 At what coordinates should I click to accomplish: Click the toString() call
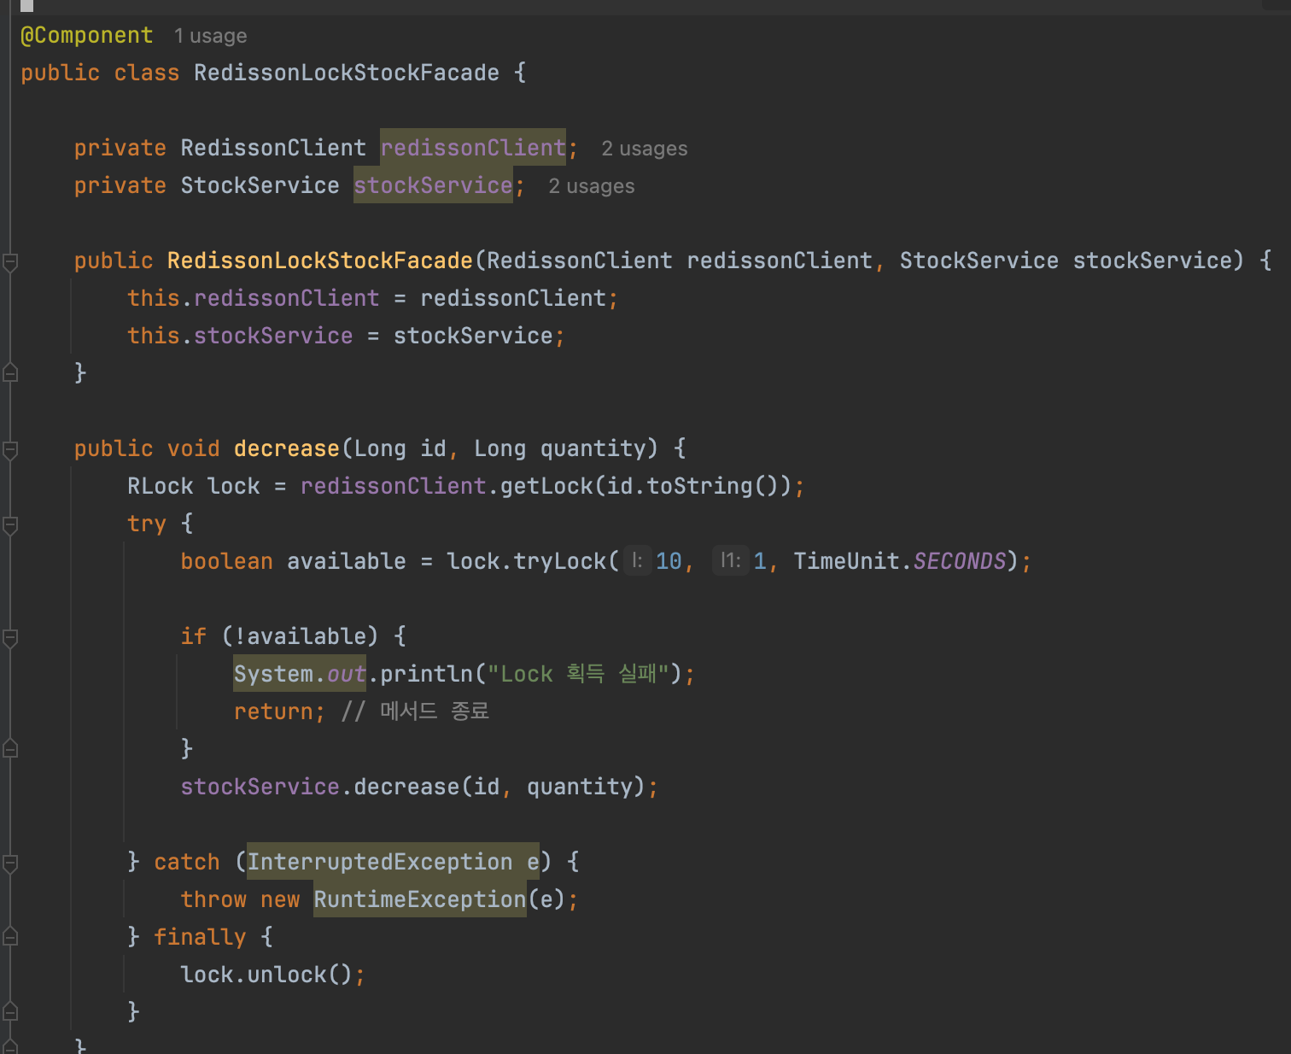pyautogui.click(x=712, y=486)
